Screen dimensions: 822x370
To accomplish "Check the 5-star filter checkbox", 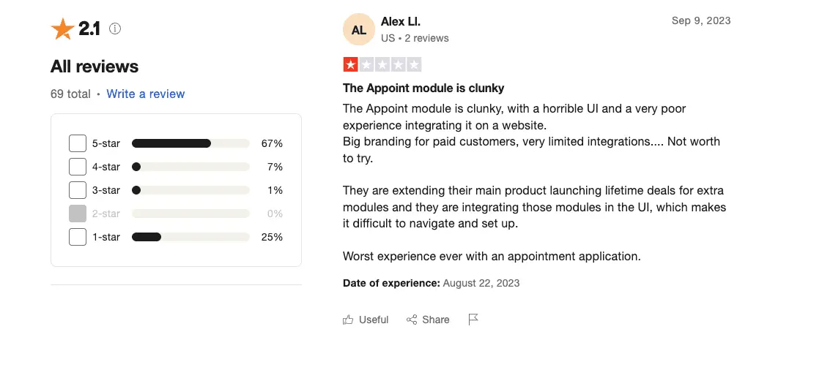I will pos(78,143).
